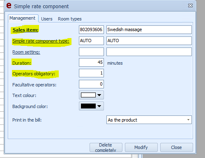
Task: Follow the Simple rate component type link
Action: click(41, 41)
